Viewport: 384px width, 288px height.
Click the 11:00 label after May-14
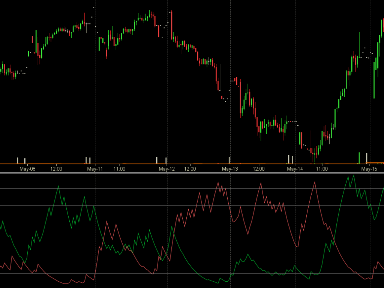(322, 169)
